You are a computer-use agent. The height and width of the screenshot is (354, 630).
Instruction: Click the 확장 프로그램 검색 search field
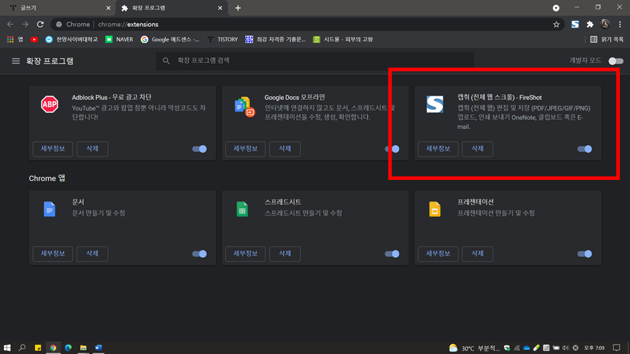tap(315, 61)
